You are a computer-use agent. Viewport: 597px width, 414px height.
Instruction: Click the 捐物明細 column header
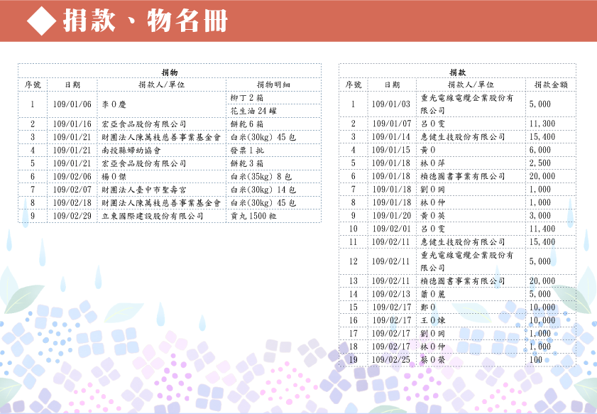coord(273,84)
